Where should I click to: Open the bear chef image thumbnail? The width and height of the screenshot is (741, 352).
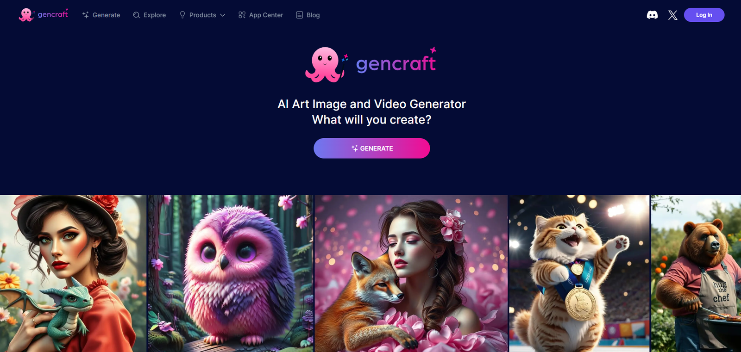(x=696, y=273)
